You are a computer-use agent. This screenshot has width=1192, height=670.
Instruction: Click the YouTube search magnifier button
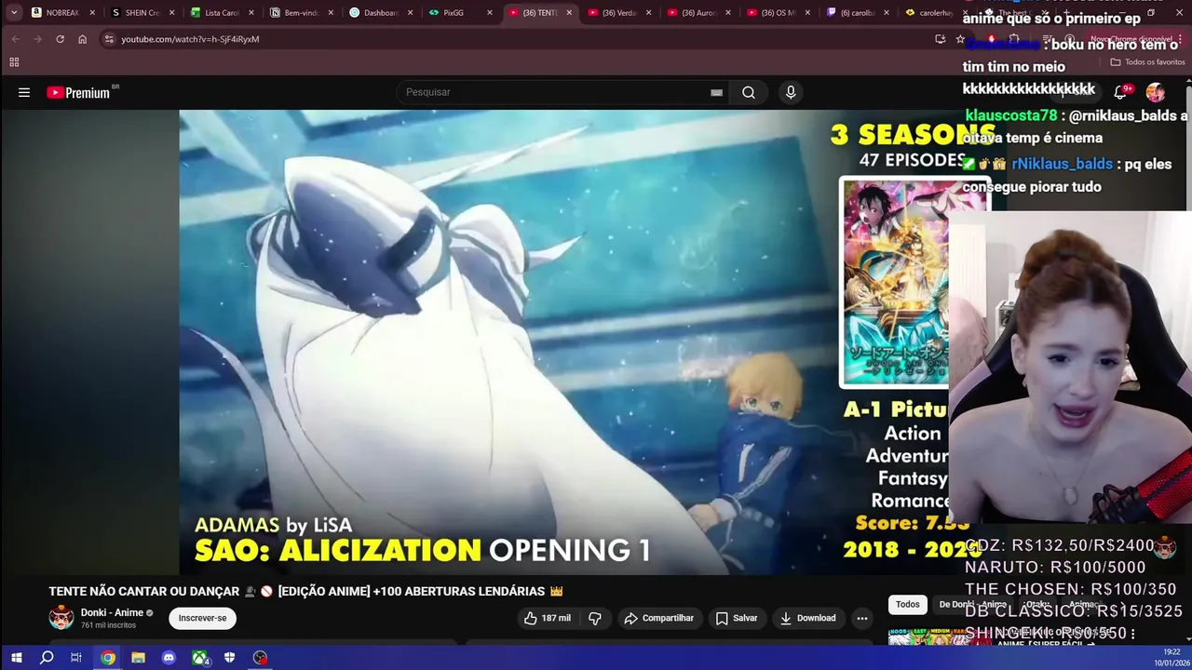pos(749,92)
